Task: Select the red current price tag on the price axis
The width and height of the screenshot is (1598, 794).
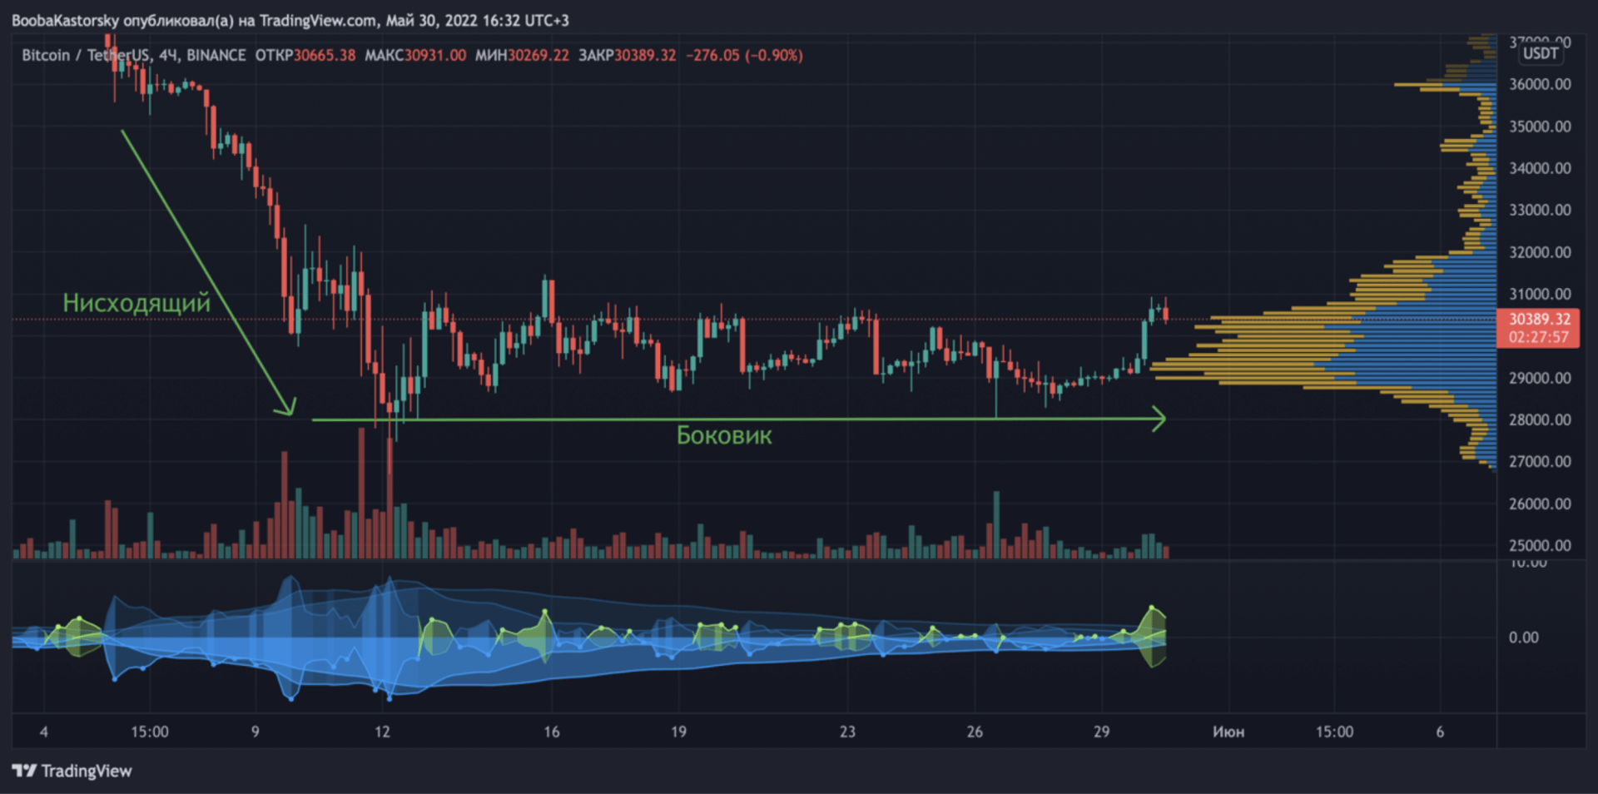Action: [1539, 320]
